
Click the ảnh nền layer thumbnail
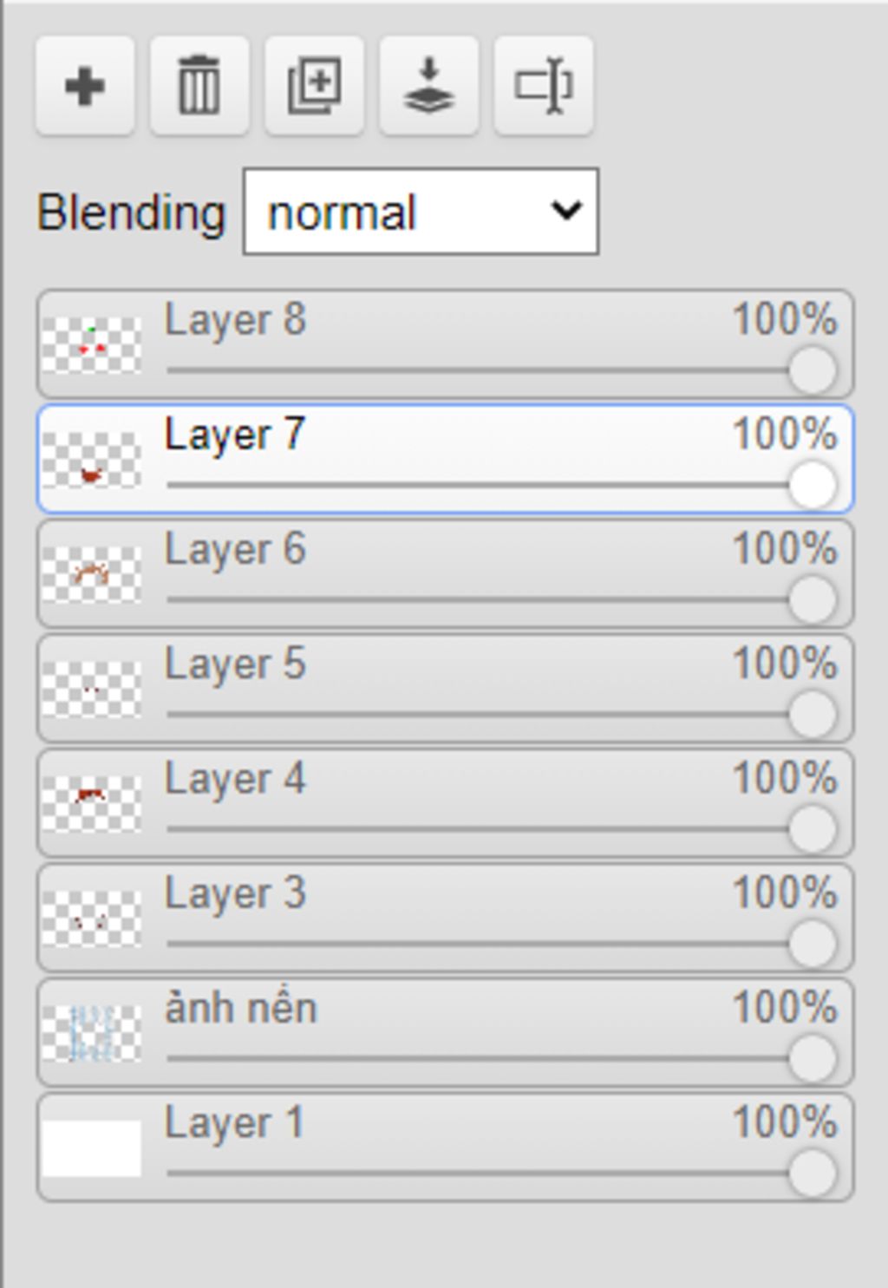tap(92, 1033)
